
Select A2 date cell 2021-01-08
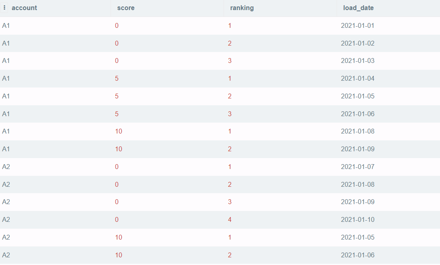358,184
